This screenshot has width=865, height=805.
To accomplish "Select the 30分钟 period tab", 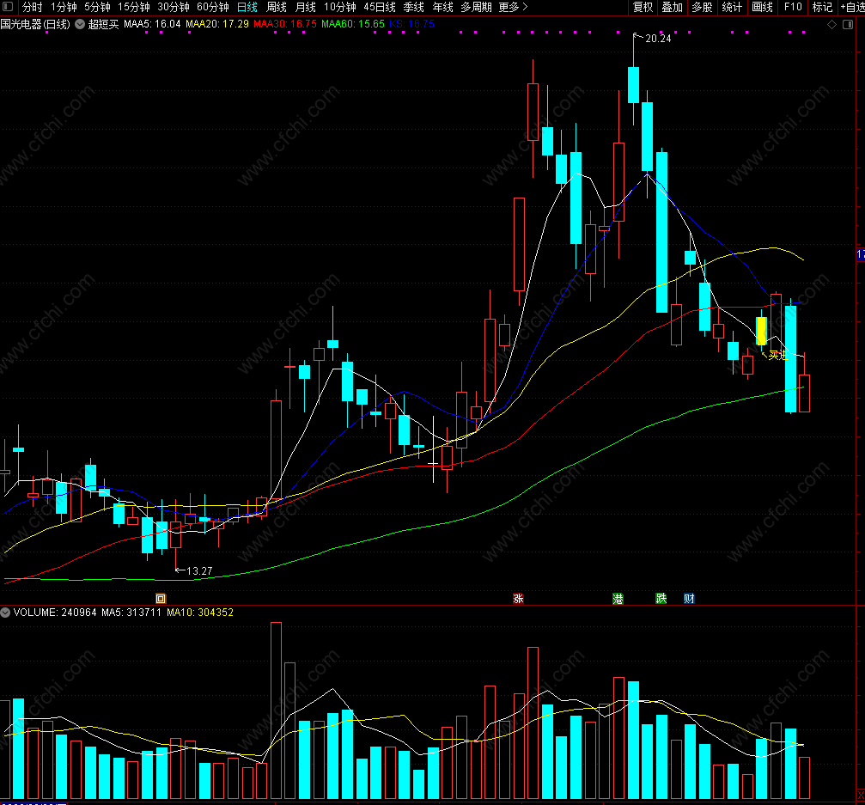I will (x=174, y=7).
